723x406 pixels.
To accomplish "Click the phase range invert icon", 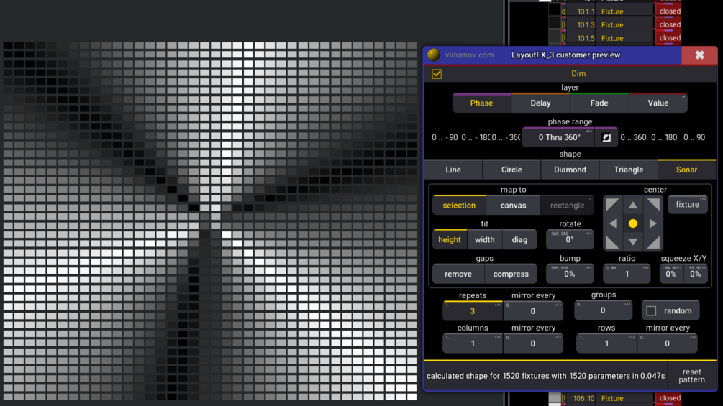I will 606,138.
